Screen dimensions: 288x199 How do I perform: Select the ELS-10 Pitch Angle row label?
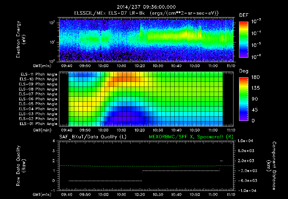tap(38, 79)
